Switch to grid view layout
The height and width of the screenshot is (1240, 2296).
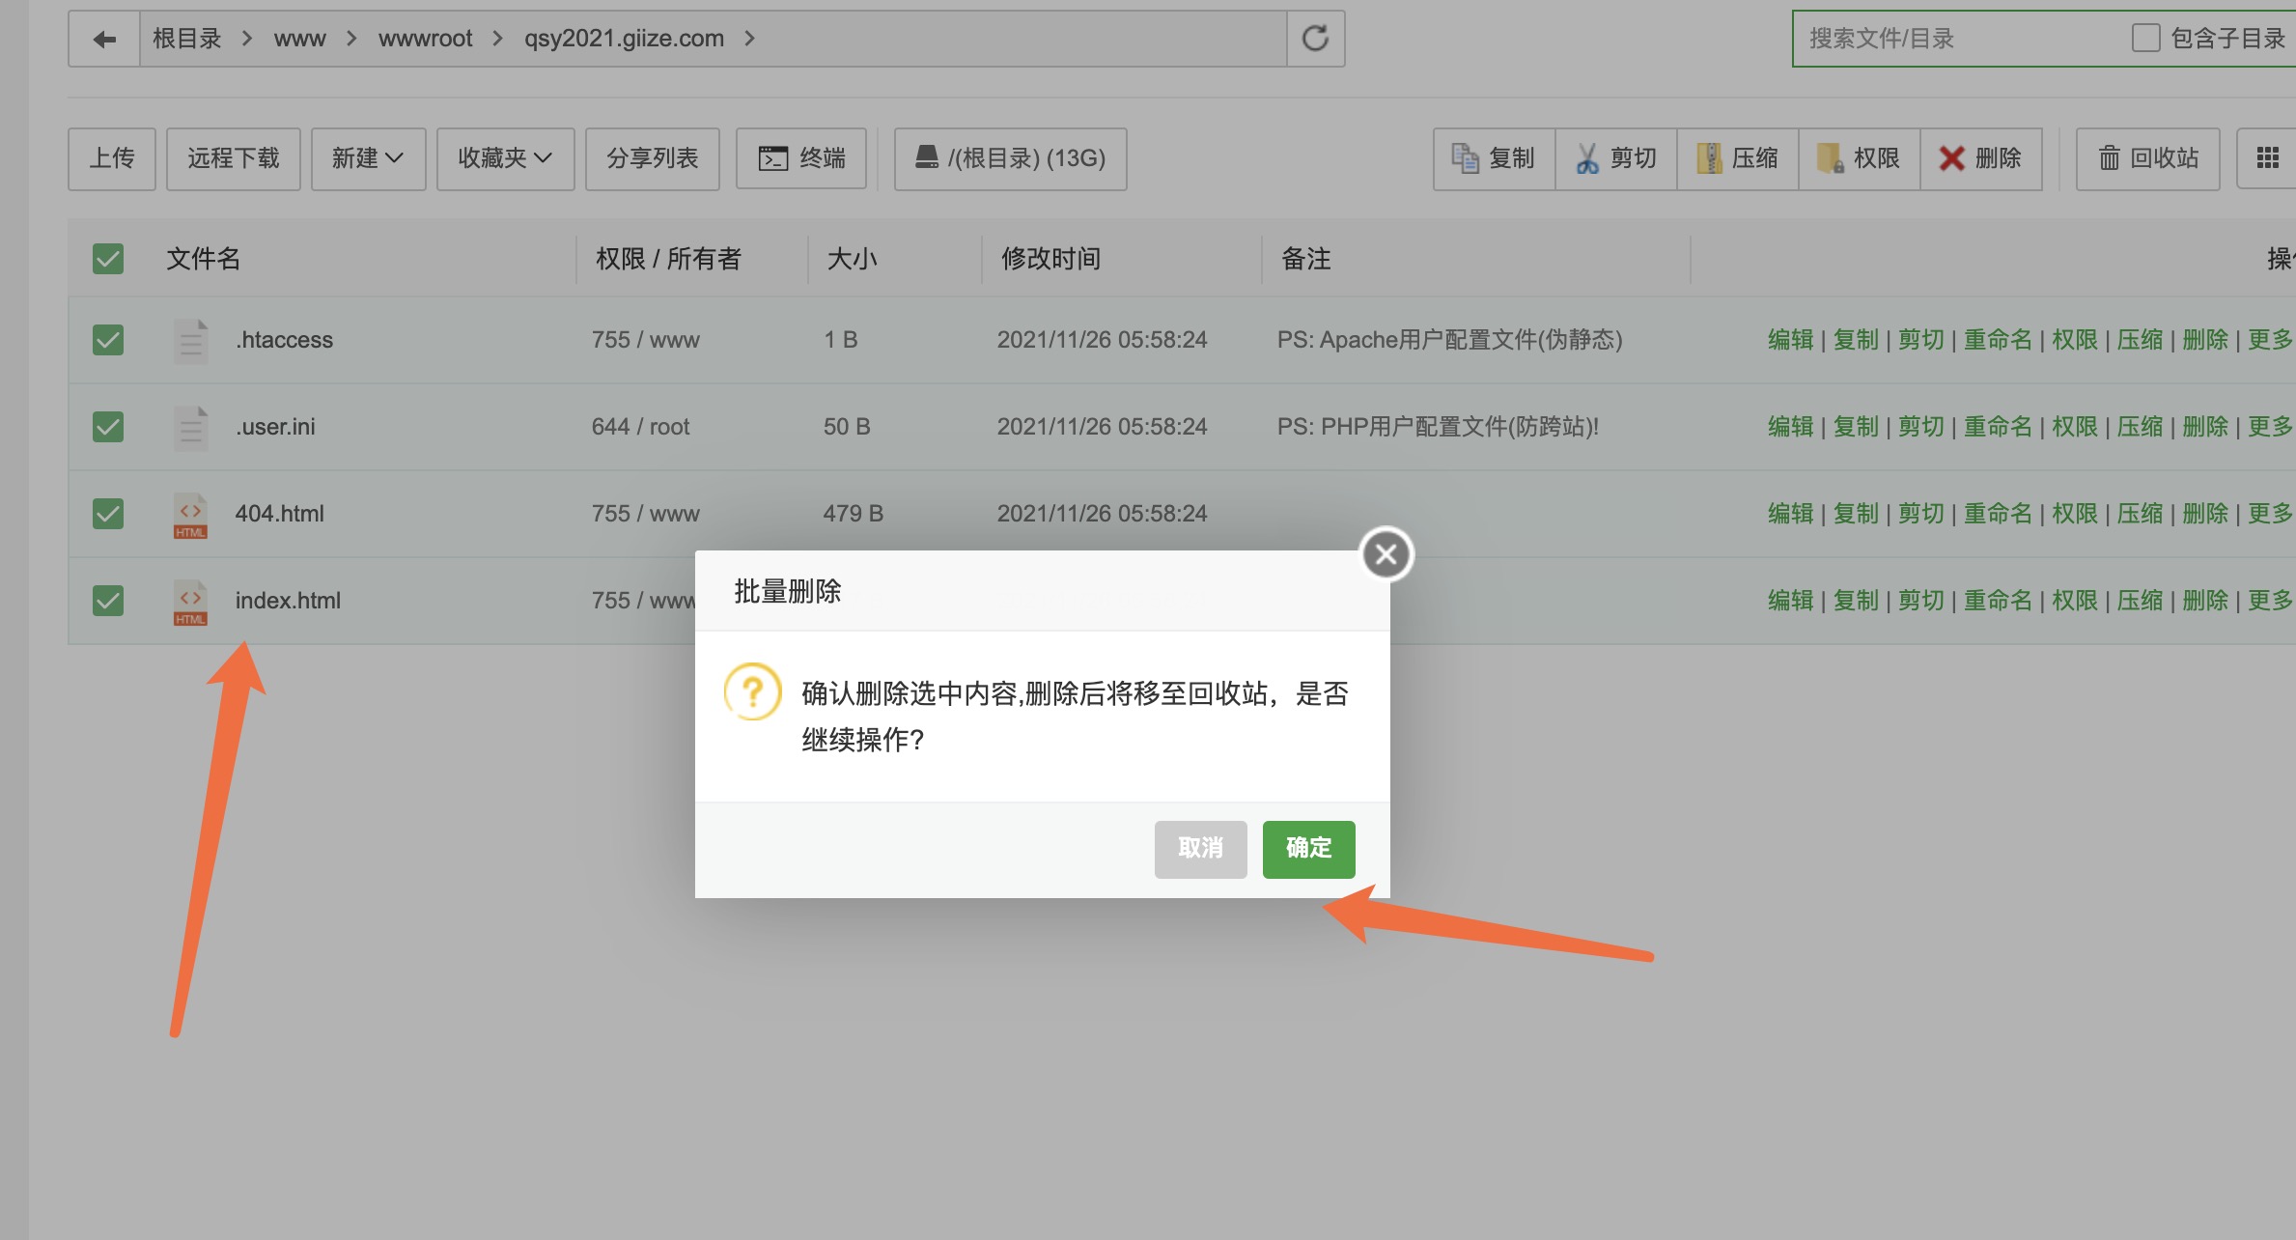tap(2267, 158)
